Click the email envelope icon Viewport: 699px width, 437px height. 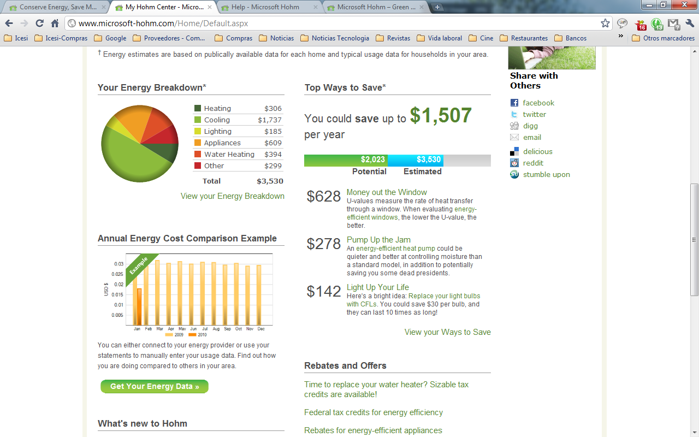coord(514,137)
